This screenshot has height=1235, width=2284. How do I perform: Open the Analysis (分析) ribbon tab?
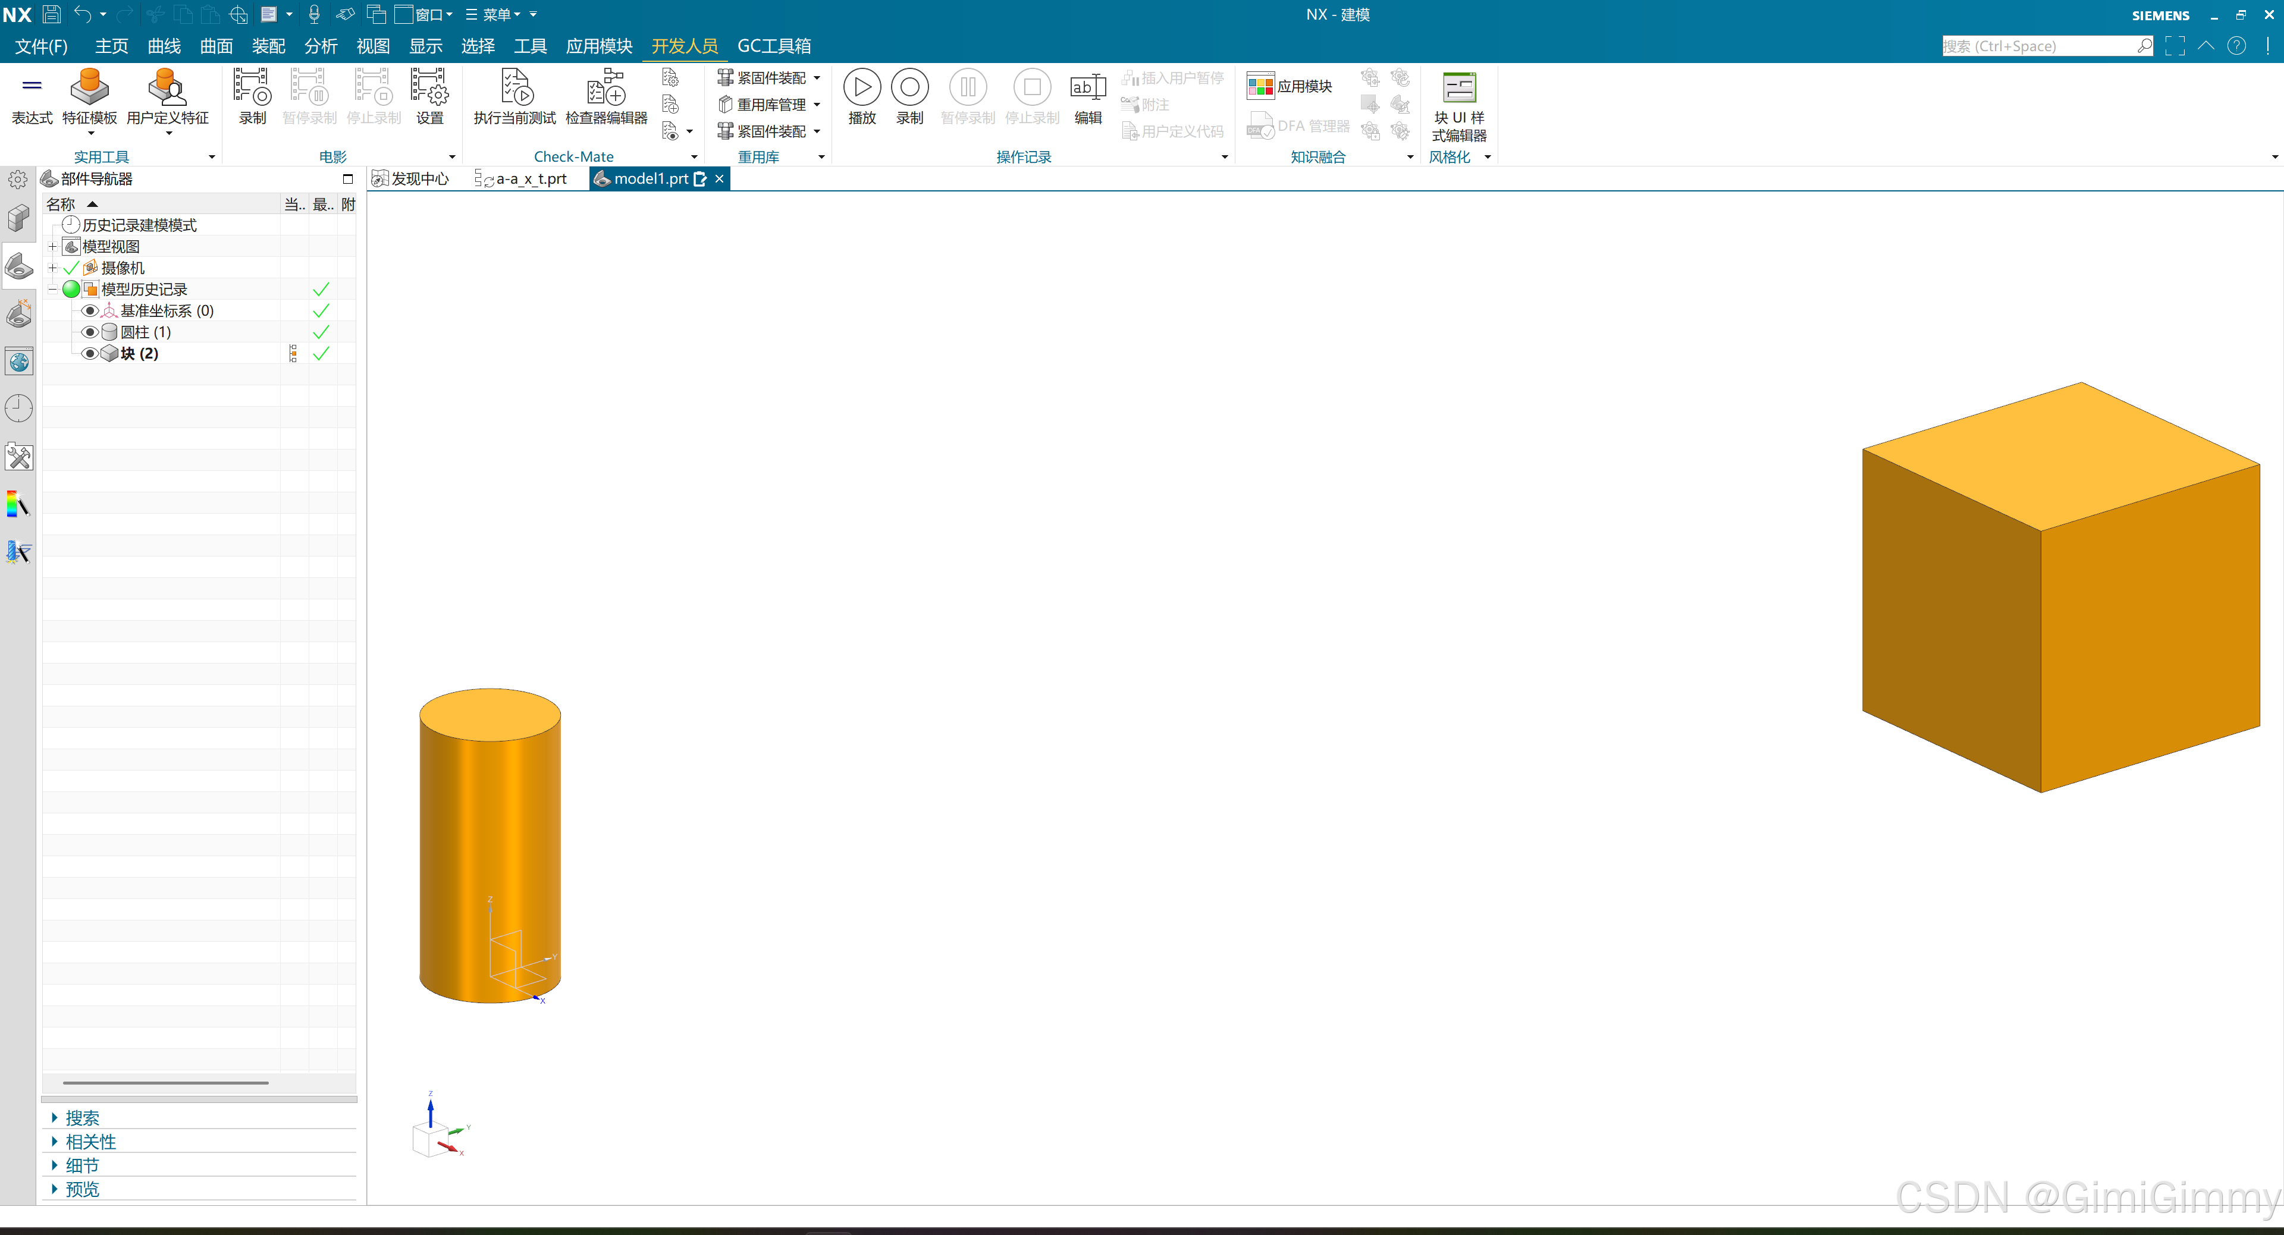(320, 46)
